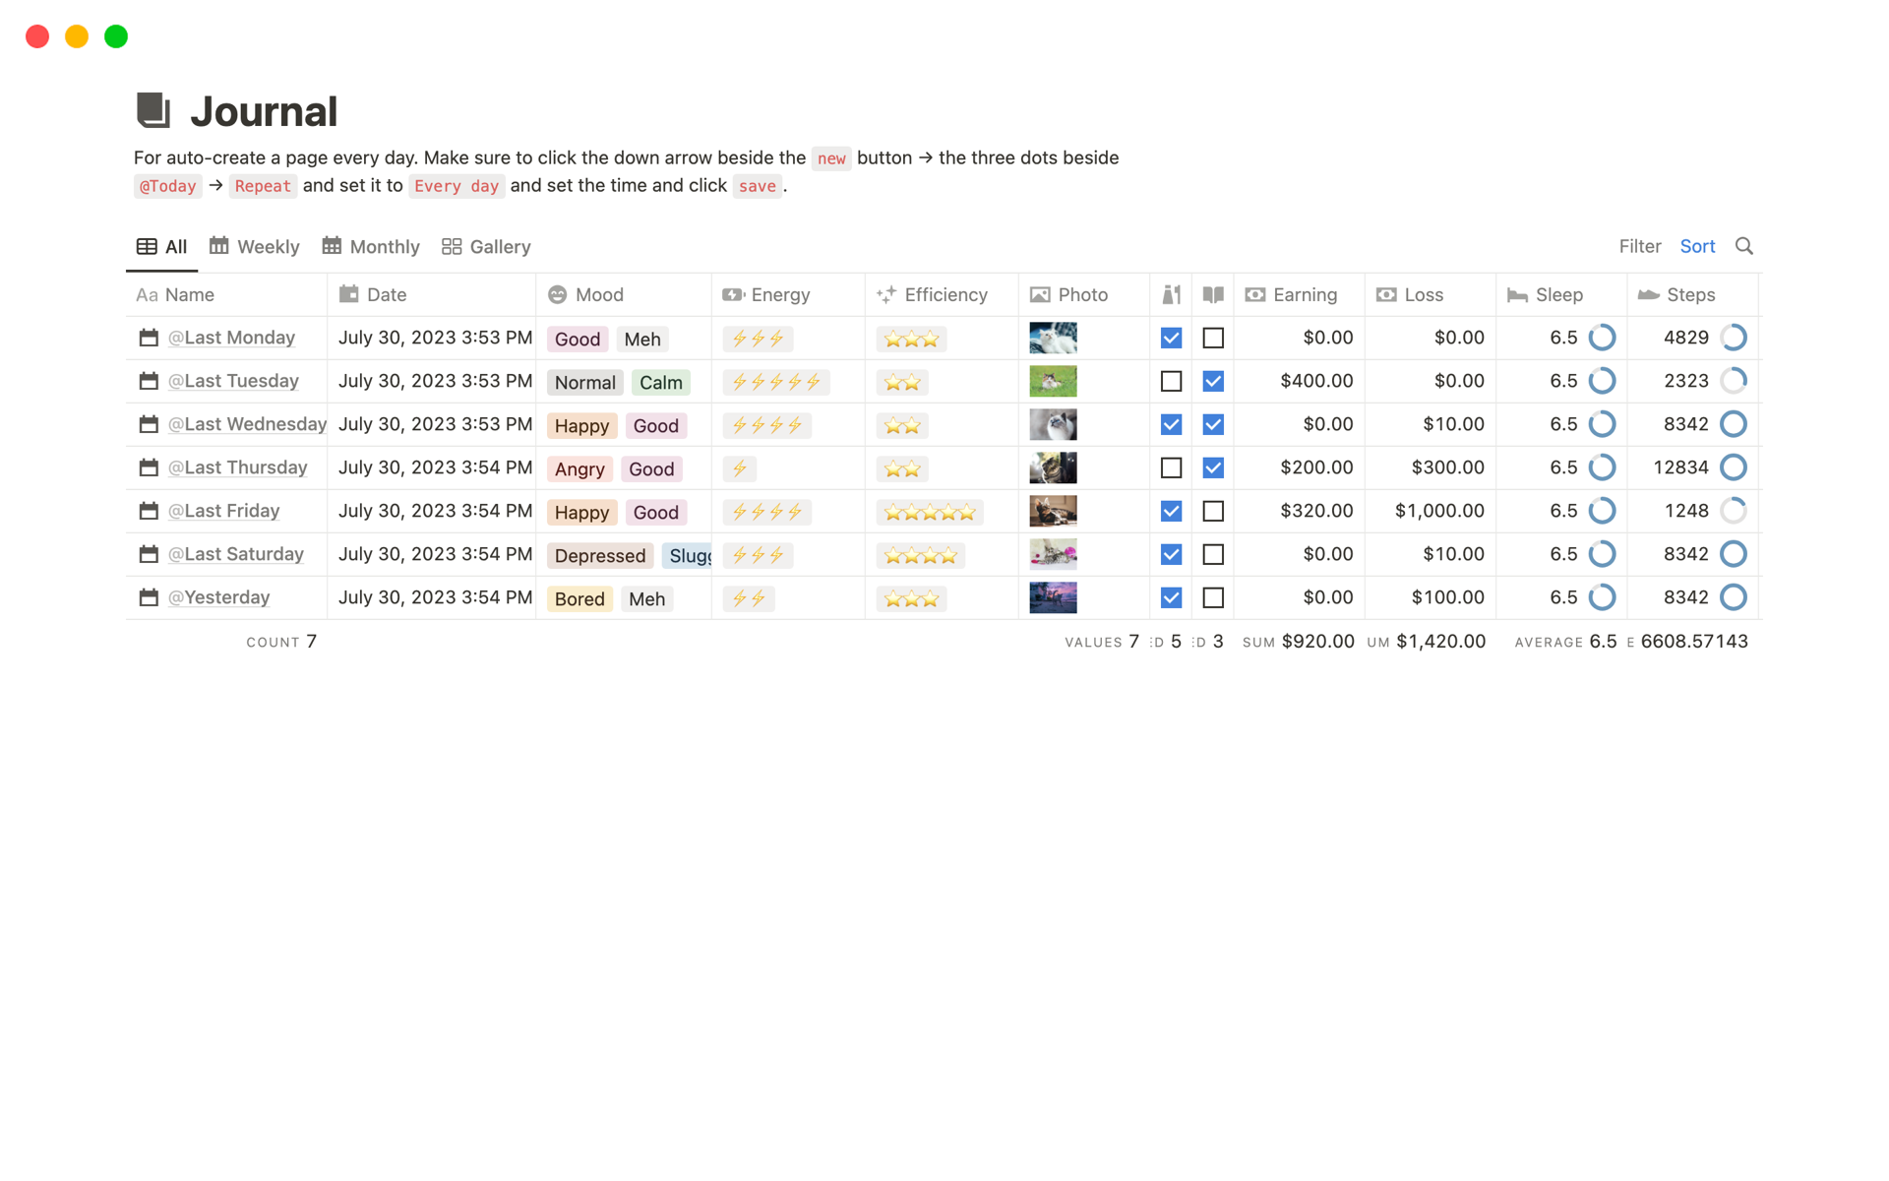The width and height of the screenshot is (1889, 1181).
Task: Click the reading book column header icon
Action: click(x=1213, y=294)
